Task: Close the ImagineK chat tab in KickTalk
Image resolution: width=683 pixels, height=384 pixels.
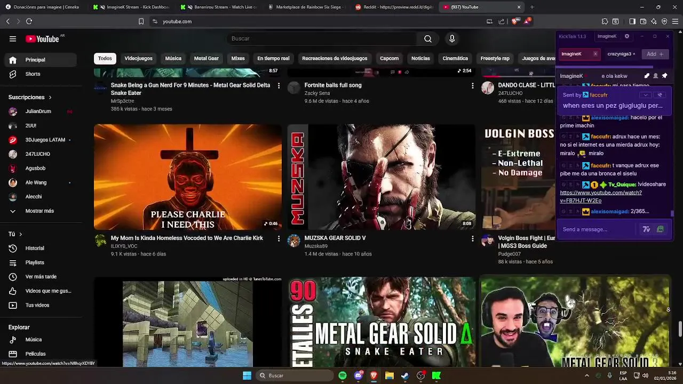Action: click(595, 54)
